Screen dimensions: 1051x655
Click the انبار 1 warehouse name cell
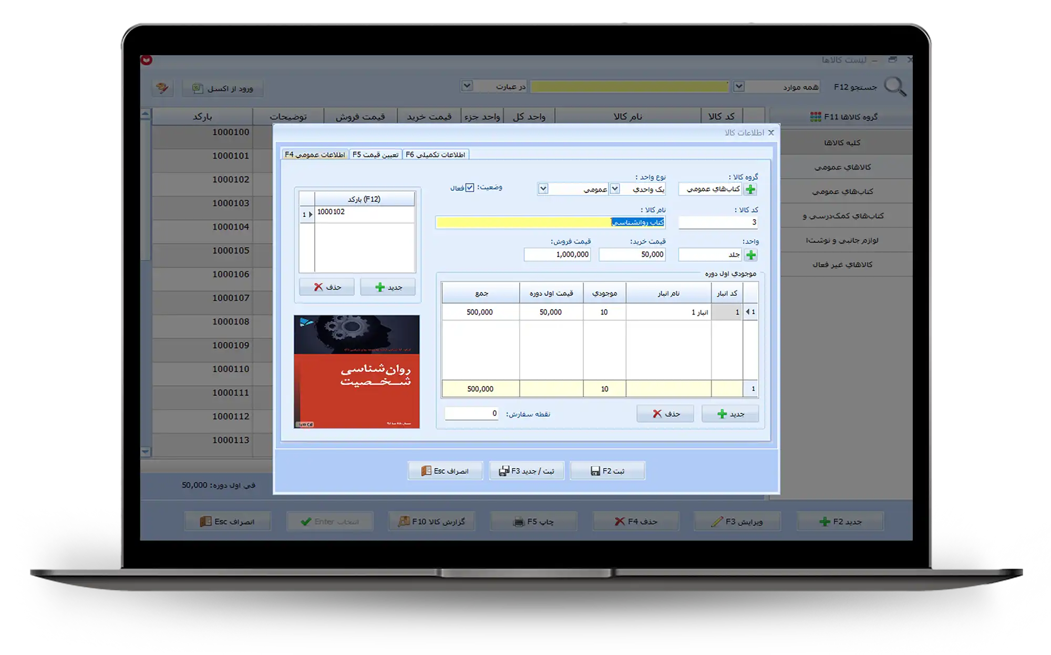(x=668, y=312)
